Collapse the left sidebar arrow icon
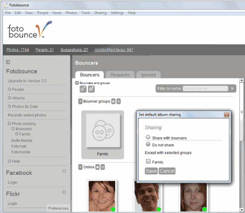 (x=8, y=62)
